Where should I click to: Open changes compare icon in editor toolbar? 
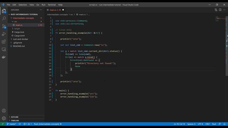[216, 10]
